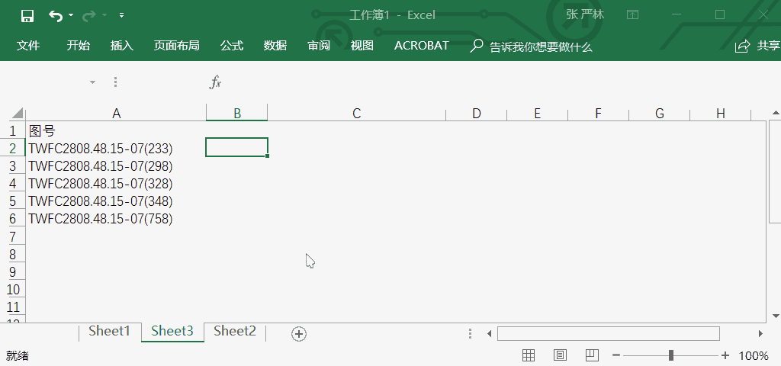This screenshot has height=366, width=781.
Task: Click the 告诉我你想要做什么 search field
Action: tap(540, 47)
